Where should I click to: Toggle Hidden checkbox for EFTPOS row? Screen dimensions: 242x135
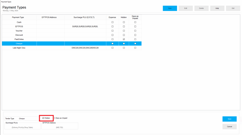(x=124, y=27)
